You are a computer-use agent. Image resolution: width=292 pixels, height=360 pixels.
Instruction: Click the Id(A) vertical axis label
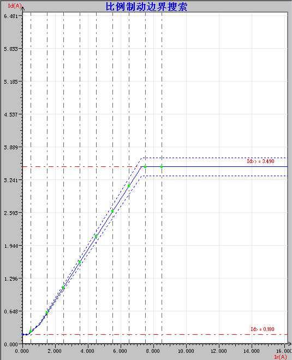[14, 5]
